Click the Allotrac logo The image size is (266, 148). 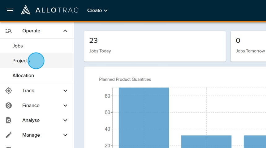pyautogui.click(x=49, y=10)
